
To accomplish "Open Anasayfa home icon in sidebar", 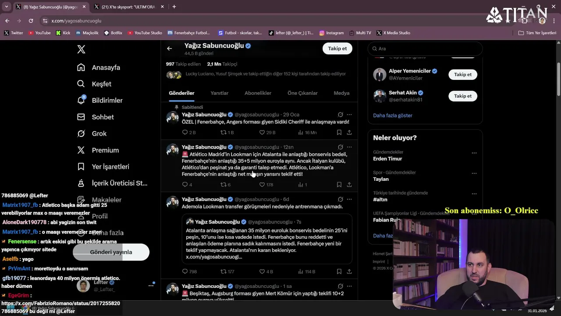I will click(x=81, y=67).
